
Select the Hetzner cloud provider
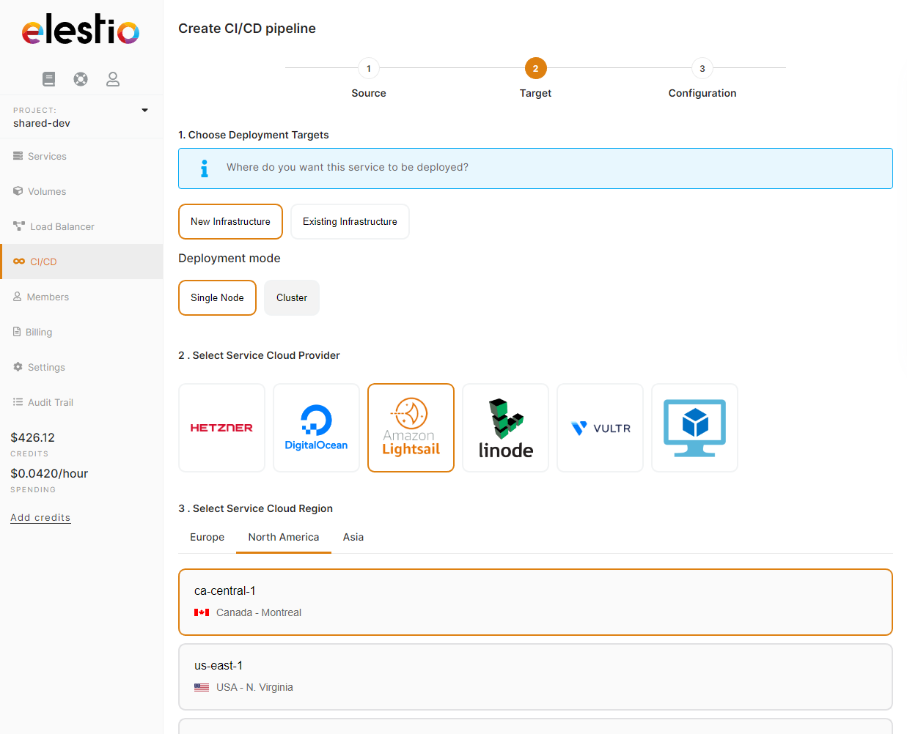(x=221, y=428)
